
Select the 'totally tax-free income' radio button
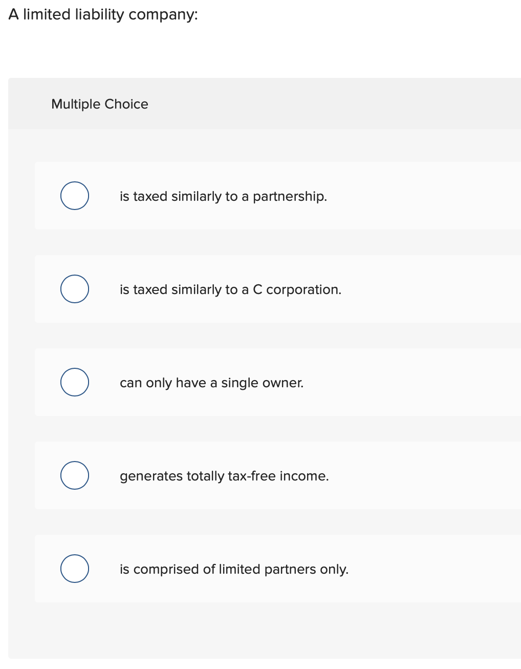[x=75, y=475]
